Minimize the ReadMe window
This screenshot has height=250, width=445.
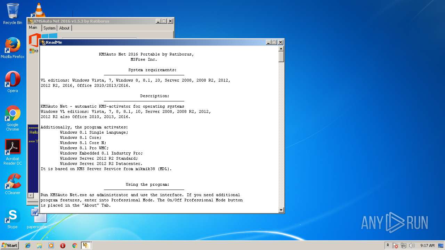pyautogui.click(x=268, y=42)
